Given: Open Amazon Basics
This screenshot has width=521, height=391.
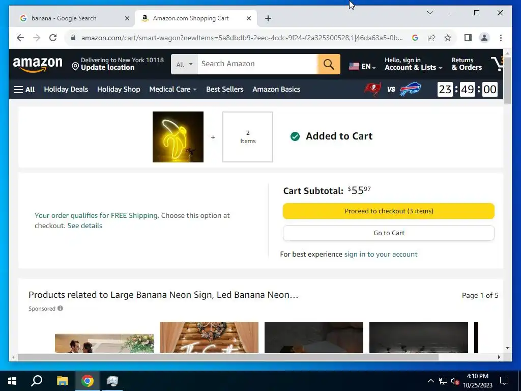Looking at the screenshot, I should pos(276,89).
